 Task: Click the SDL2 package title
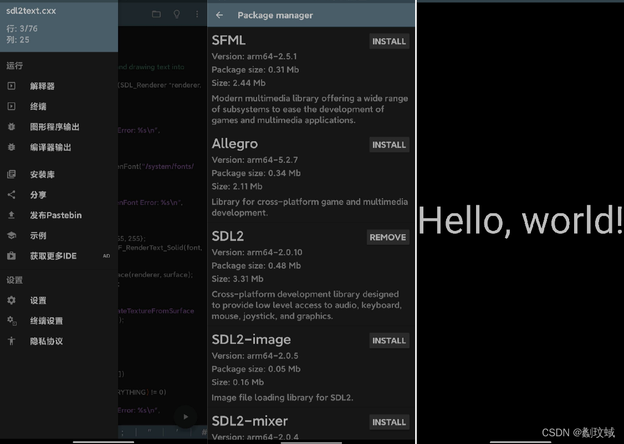[228, 236]
